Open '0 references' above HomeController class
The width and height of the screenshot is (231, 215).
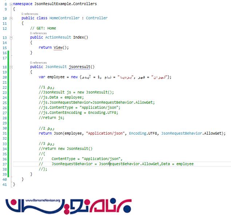coord(30,14)
